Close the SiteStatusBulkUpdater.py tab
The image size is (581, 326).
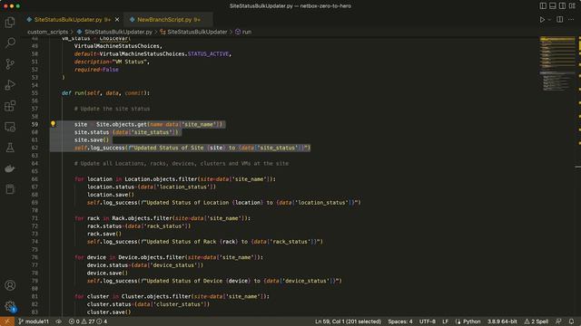(117, 20)
